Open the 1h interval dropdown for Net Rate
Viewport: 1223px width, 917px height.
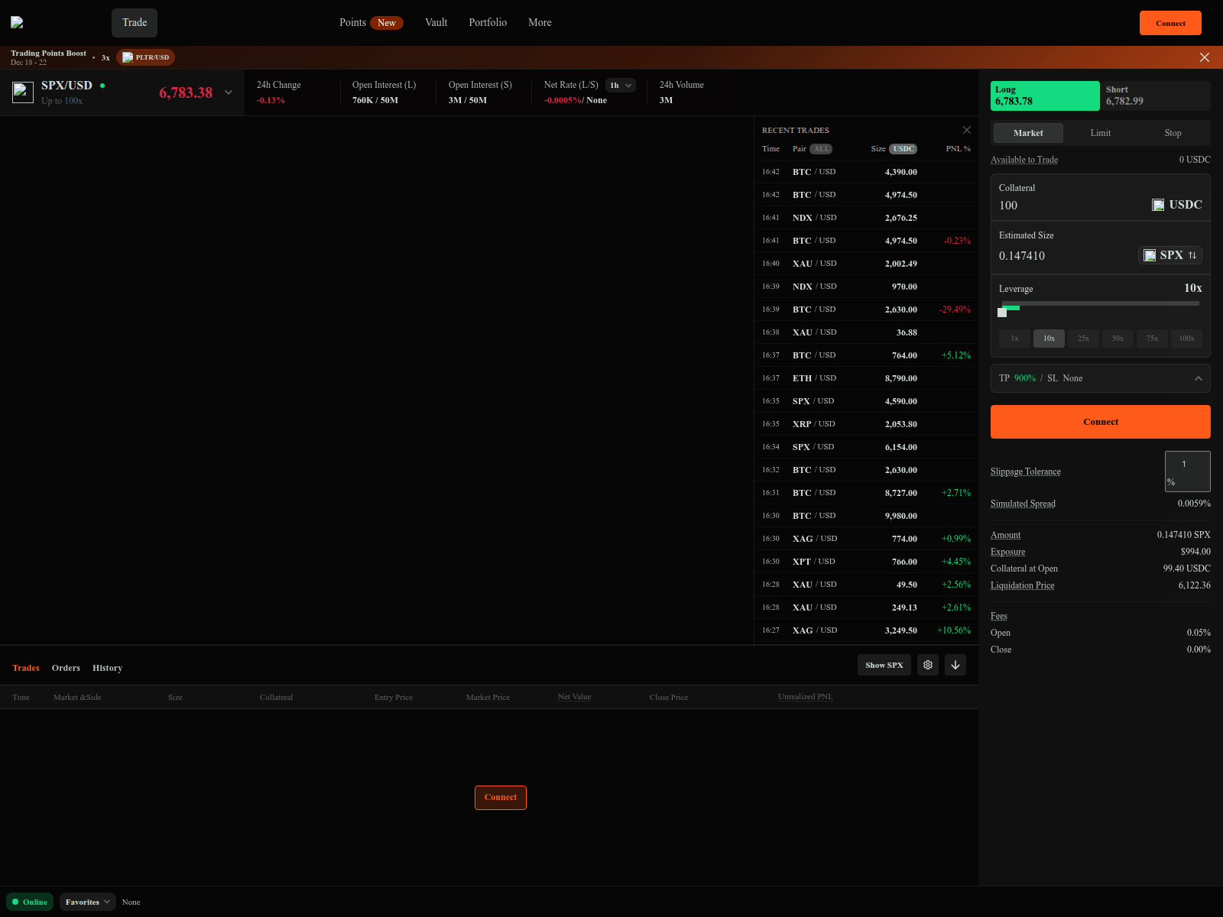point(620,85)
